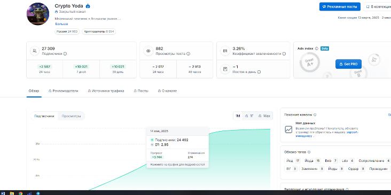Click the info icon beside Просмотры поста

coord(188,54)
